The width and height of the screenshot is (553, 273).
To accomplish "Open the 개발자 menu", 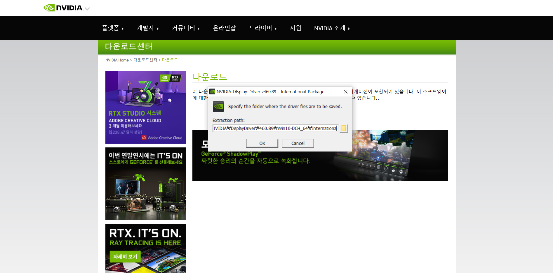I will (x=148, y=28).
